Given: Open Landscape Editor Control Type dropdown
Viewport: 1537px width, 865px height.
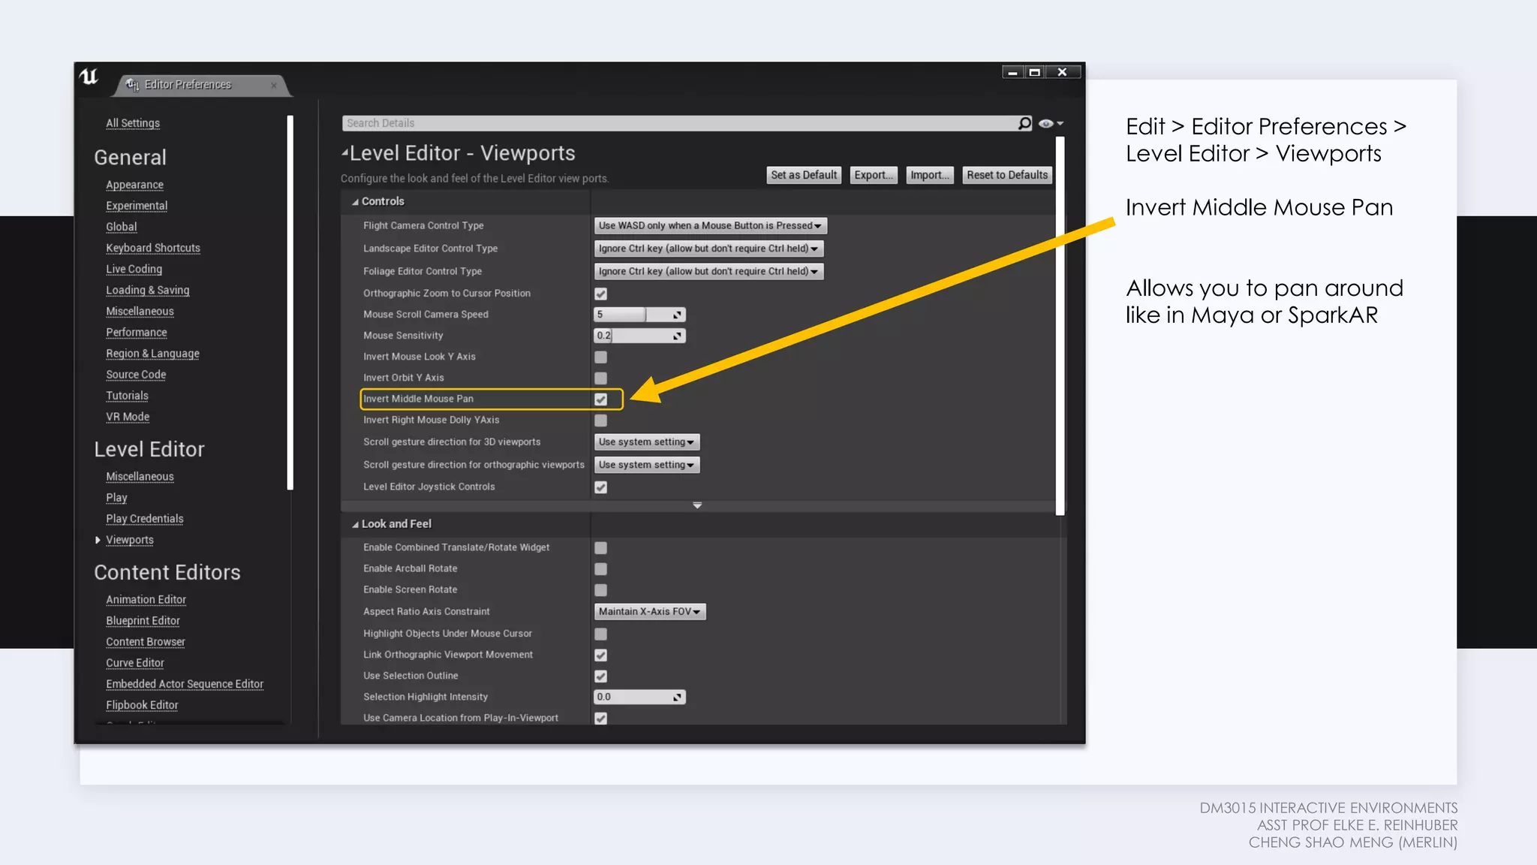Looking at the screenshot, I should (x=708, y=249).
